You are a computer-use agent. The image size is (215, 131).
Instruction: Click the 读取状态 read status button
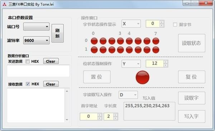[192, 43]
